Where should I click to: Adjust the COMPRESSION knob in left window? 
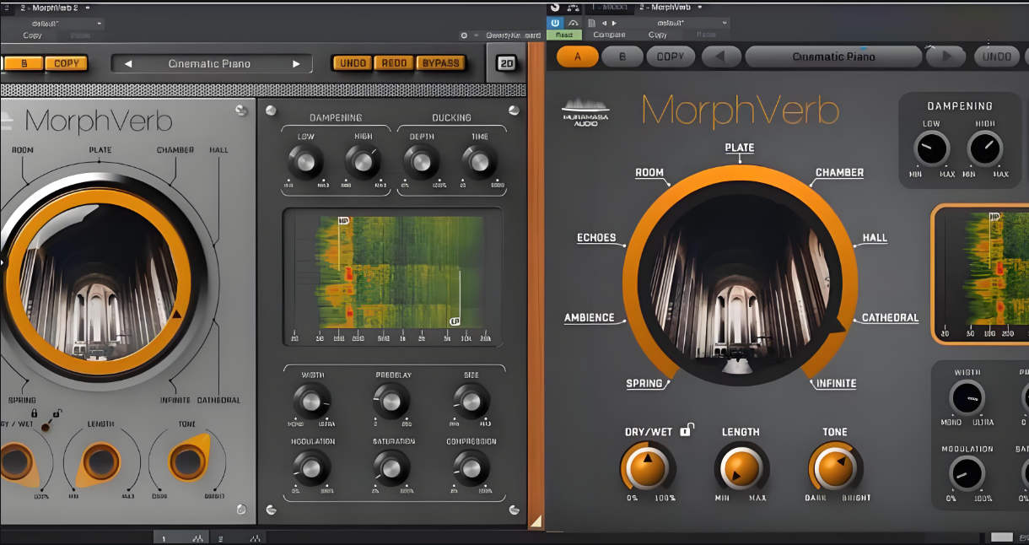coord(471,467)
